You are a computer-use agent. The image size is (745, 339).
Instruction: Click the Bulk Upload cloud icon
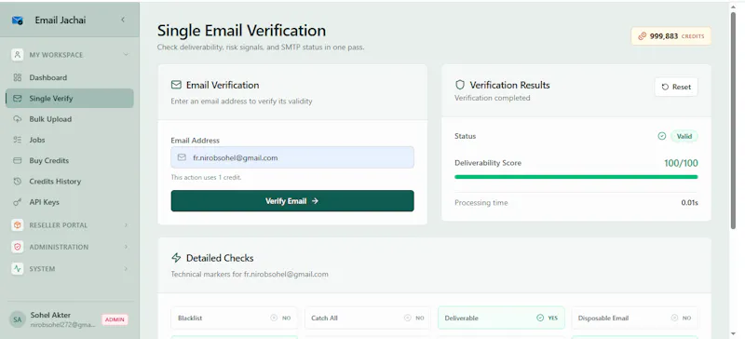coord(18,119)
